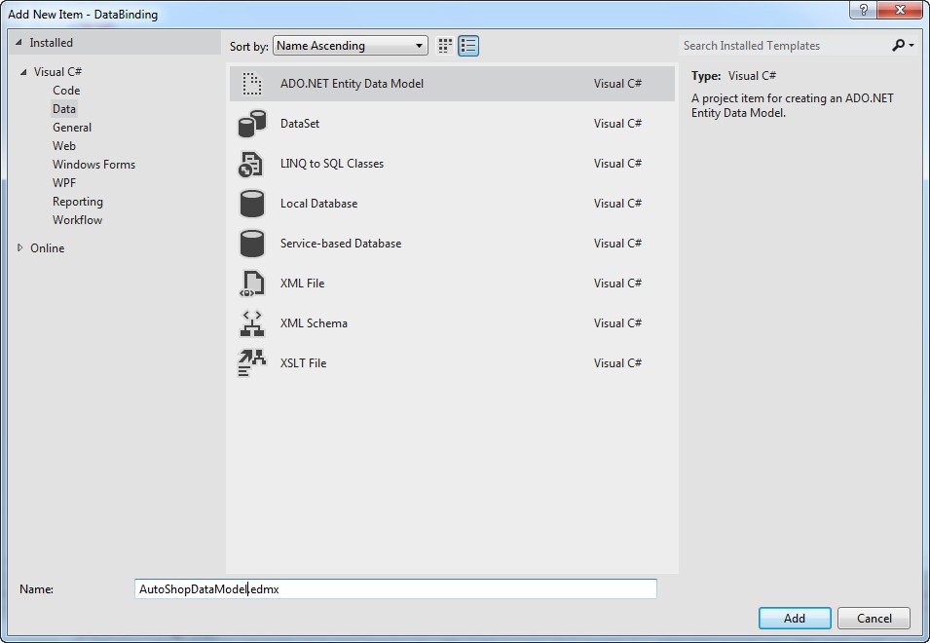930x643 pixels.
Task: Select the Web category
Action: coord(64,145)
